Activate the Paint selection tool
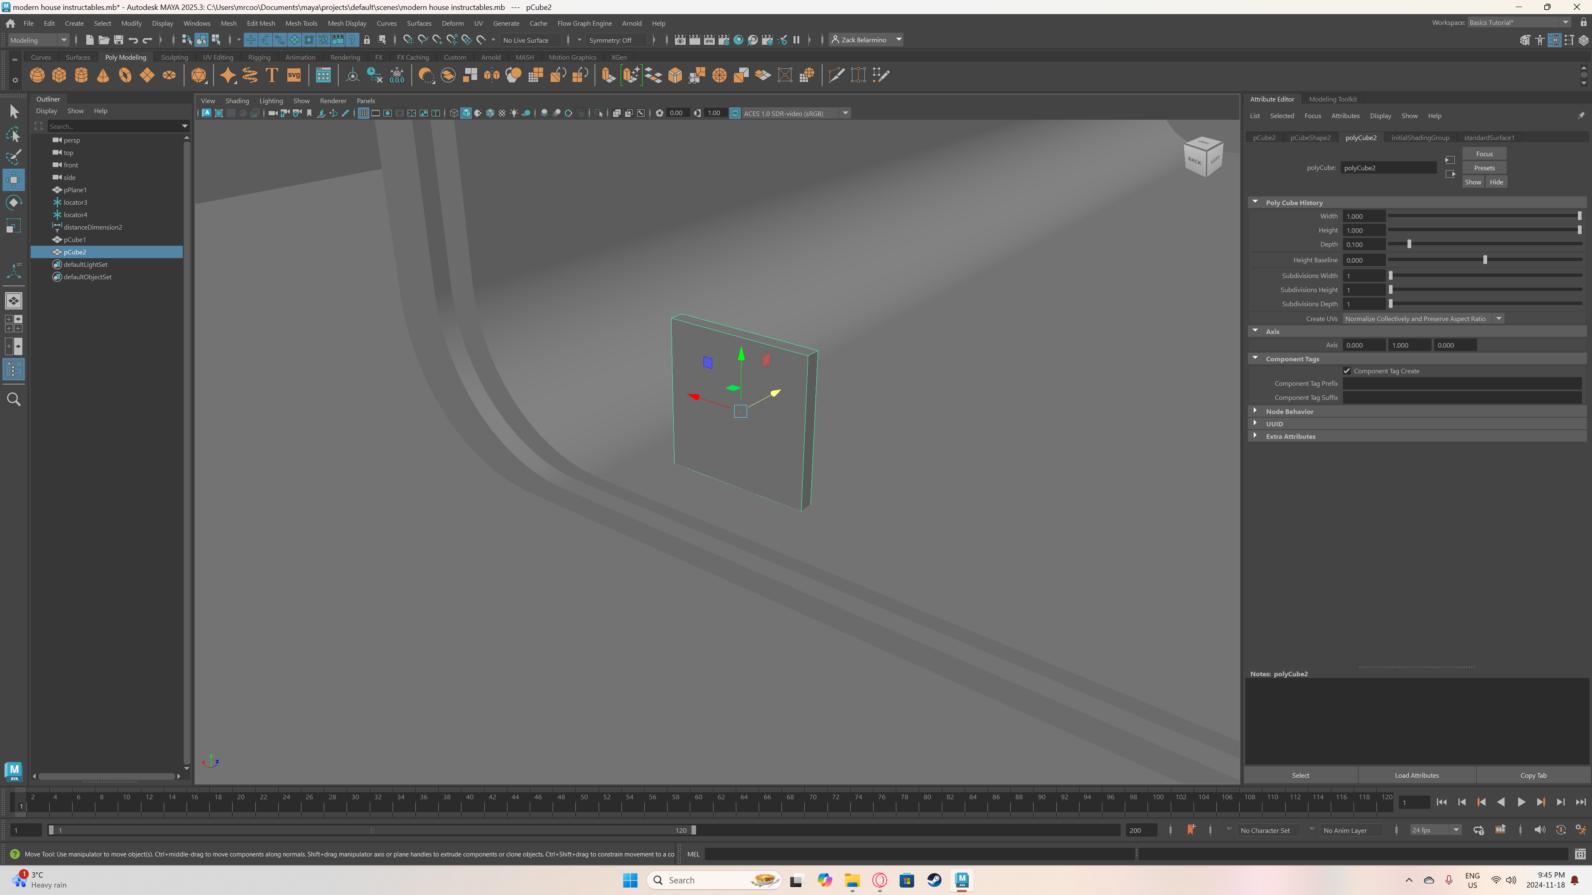 [x=14, y=157]
